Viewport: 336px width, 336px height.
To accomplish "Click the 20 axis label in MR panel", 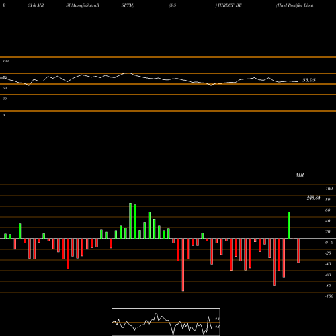I will [328, 232].
